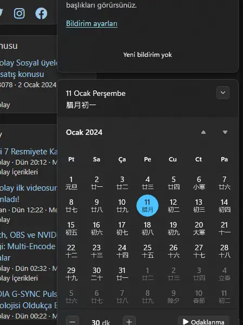The width and height of the screenshot is (243, 325).
Task: Open the Instagram icon link
Action: [19, 14]
